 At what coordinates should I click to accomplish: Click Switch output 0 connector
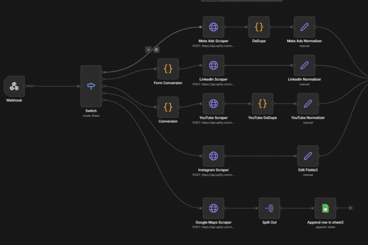point(101,72)
